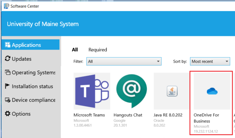Viewport: 235px width, 138px height.
Task: Open the Operating Systems section
Action: coord(31,72)
